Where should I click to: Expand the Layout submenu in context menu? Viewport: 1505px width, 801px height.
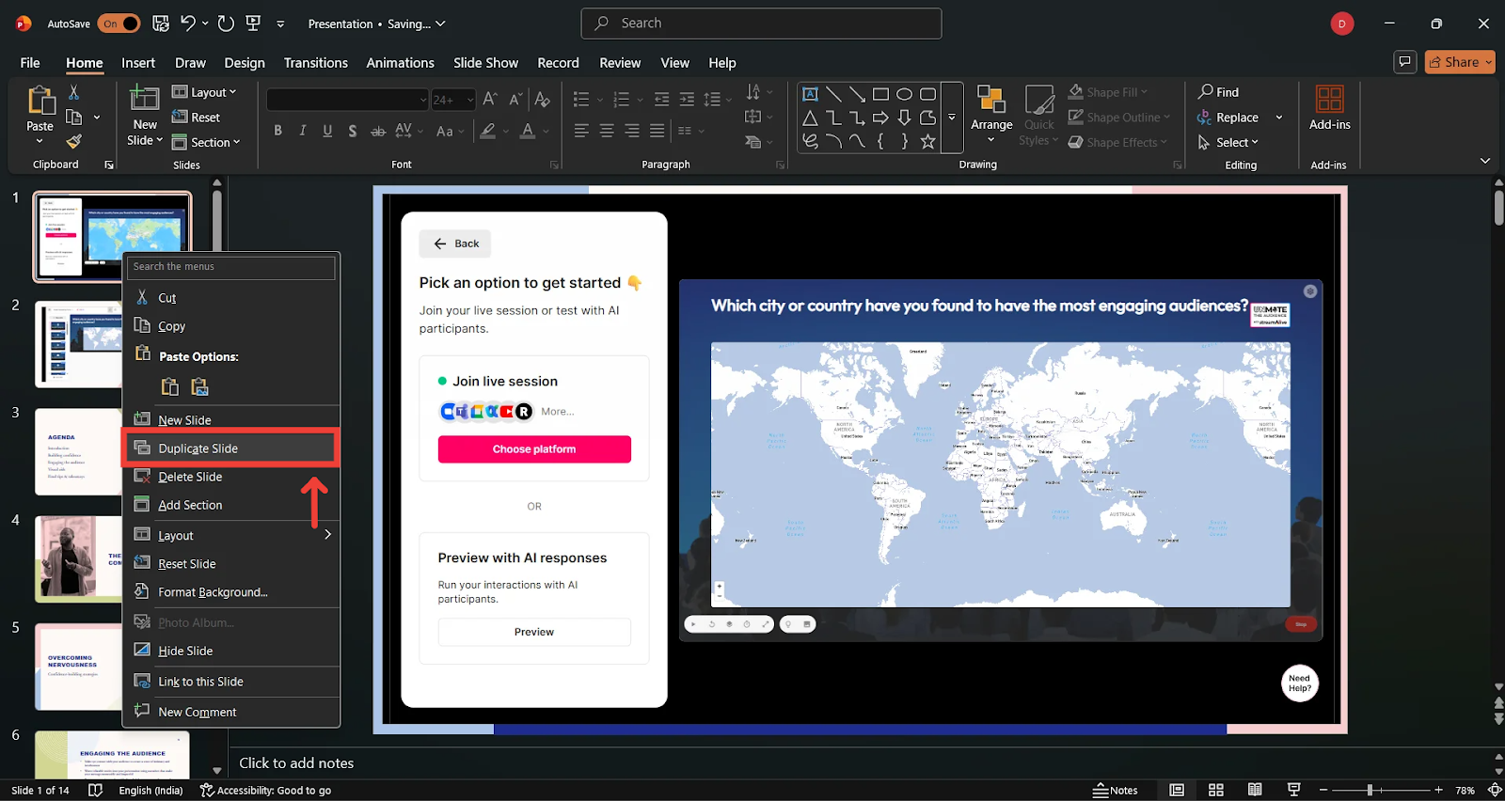(x=231, y=535)
